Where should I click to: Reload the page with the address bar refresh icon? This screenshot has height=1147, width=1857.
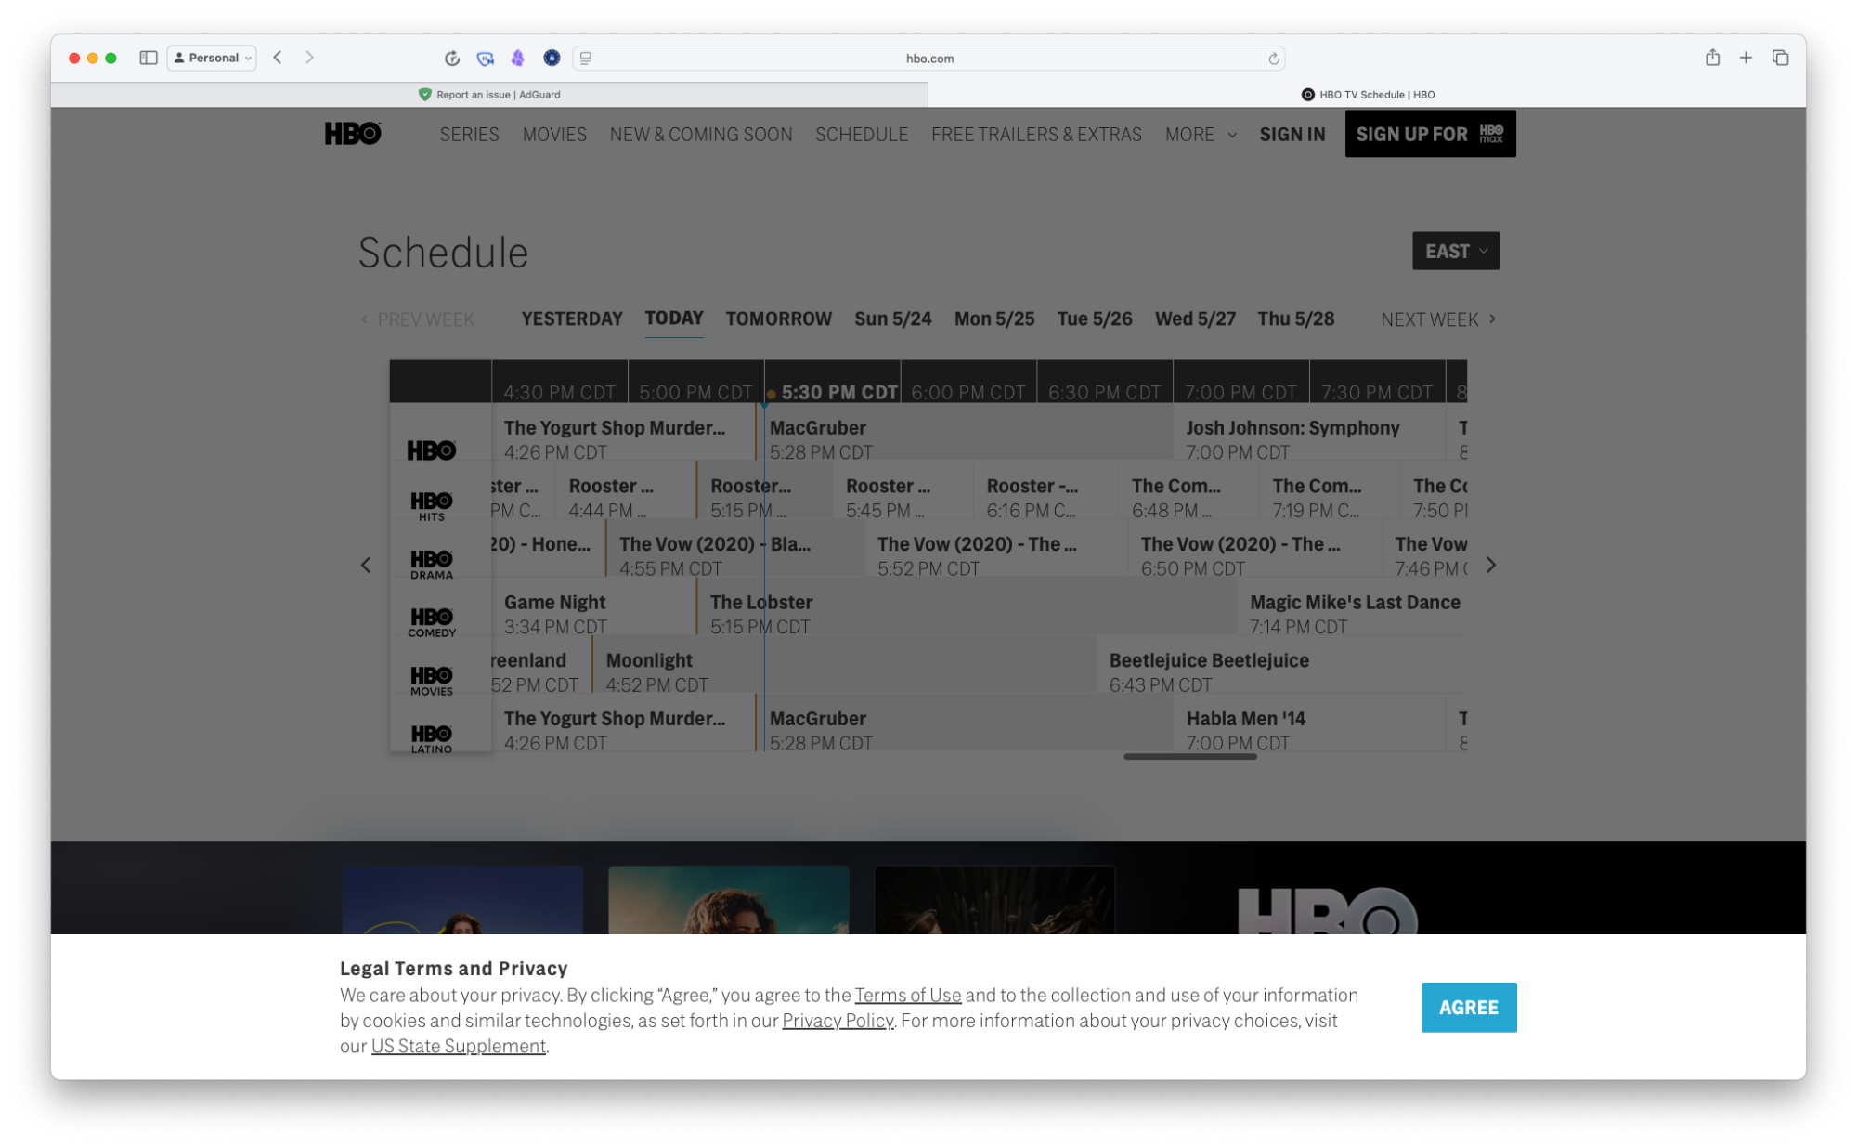(1274, 59)
